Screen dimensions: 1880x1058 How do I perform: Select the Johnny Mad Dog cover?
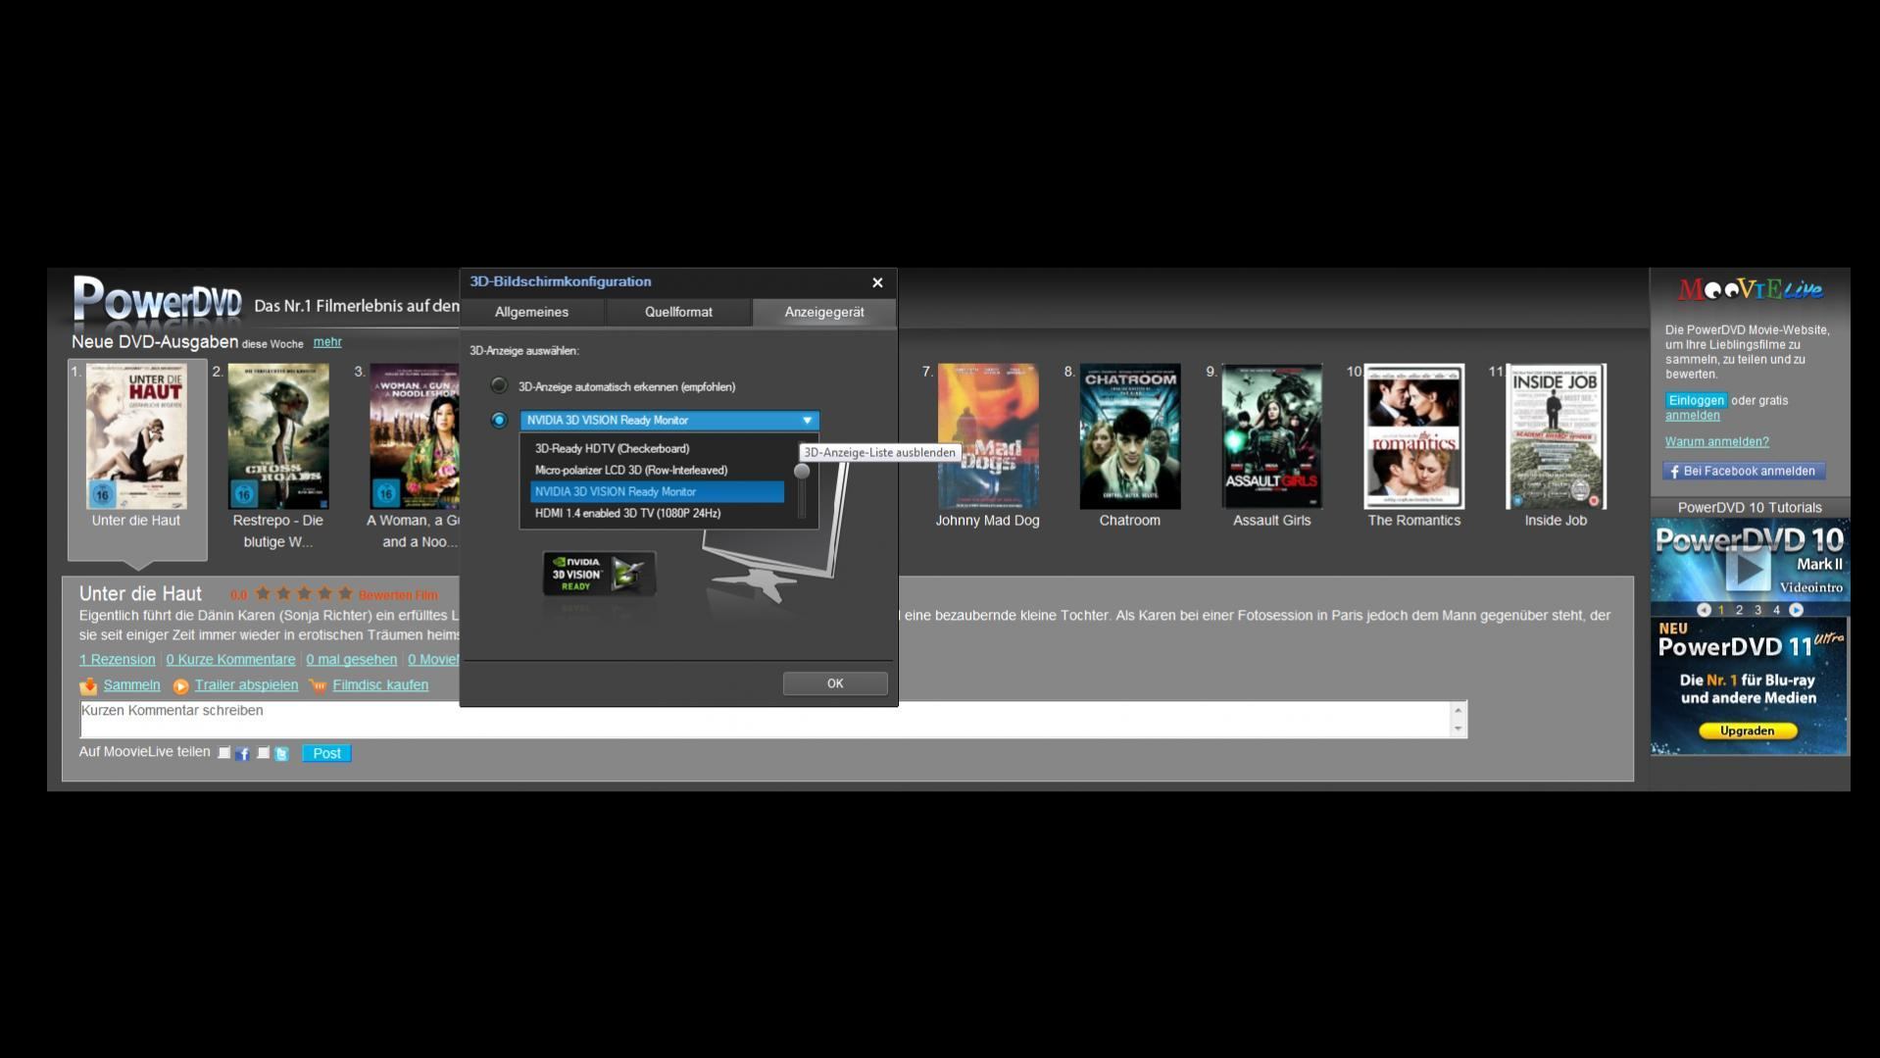coord(987,436)
